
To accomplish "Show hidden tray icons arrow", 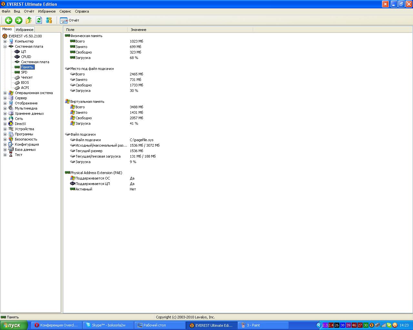I will (319, 325).
